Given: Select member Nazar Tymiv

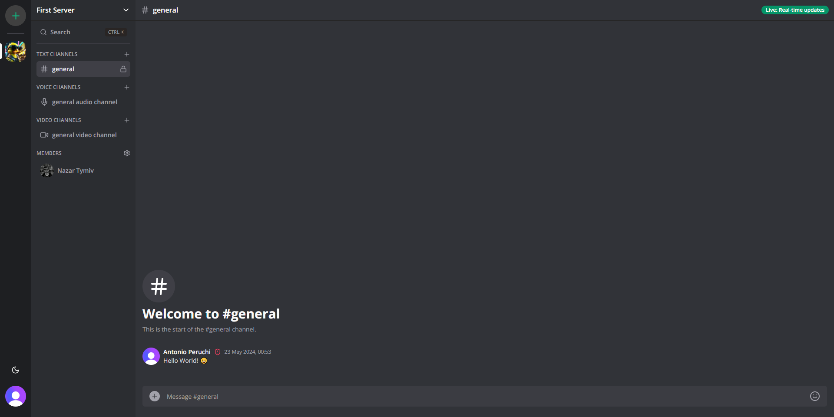Looking at the screenshot, I should click(x=83, y=171).
